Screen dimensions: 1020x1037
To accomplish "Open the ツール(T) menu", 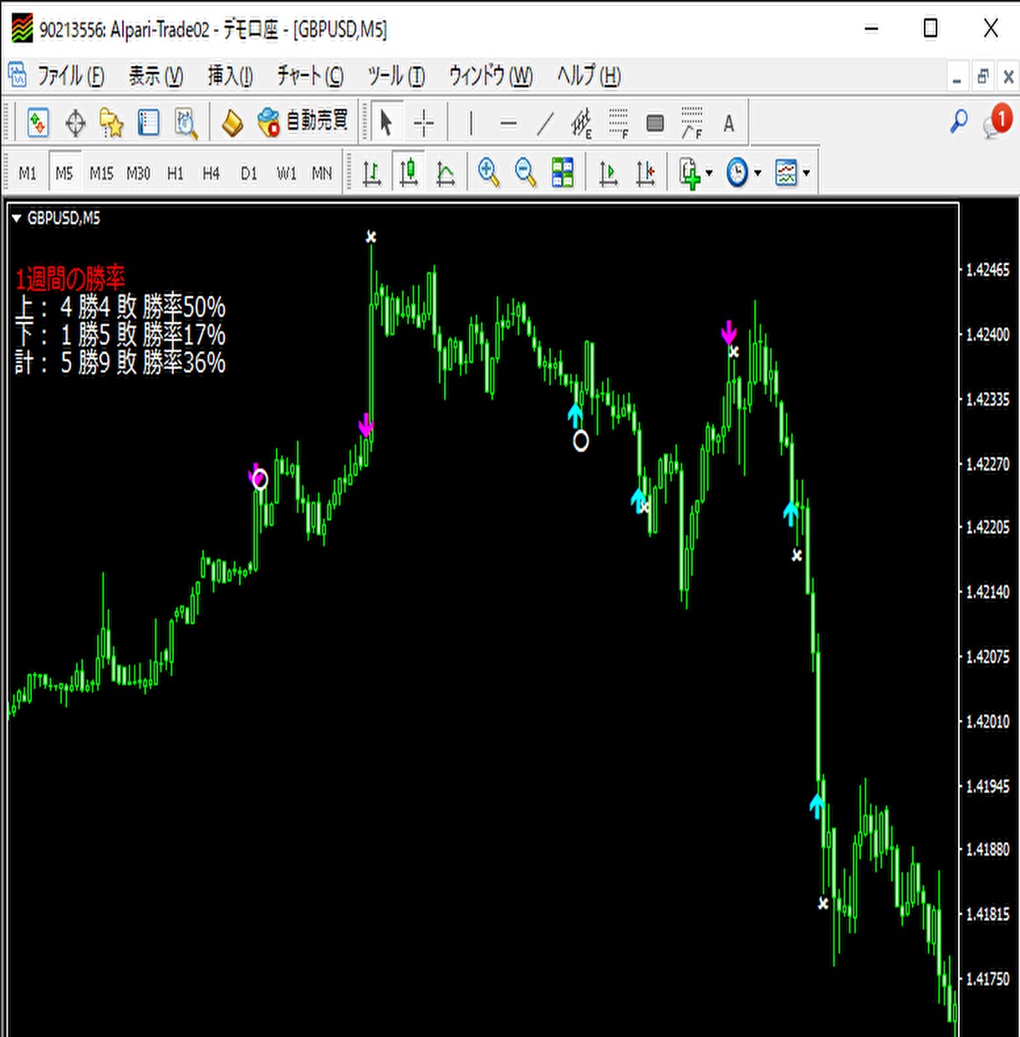I will point(396,76).
